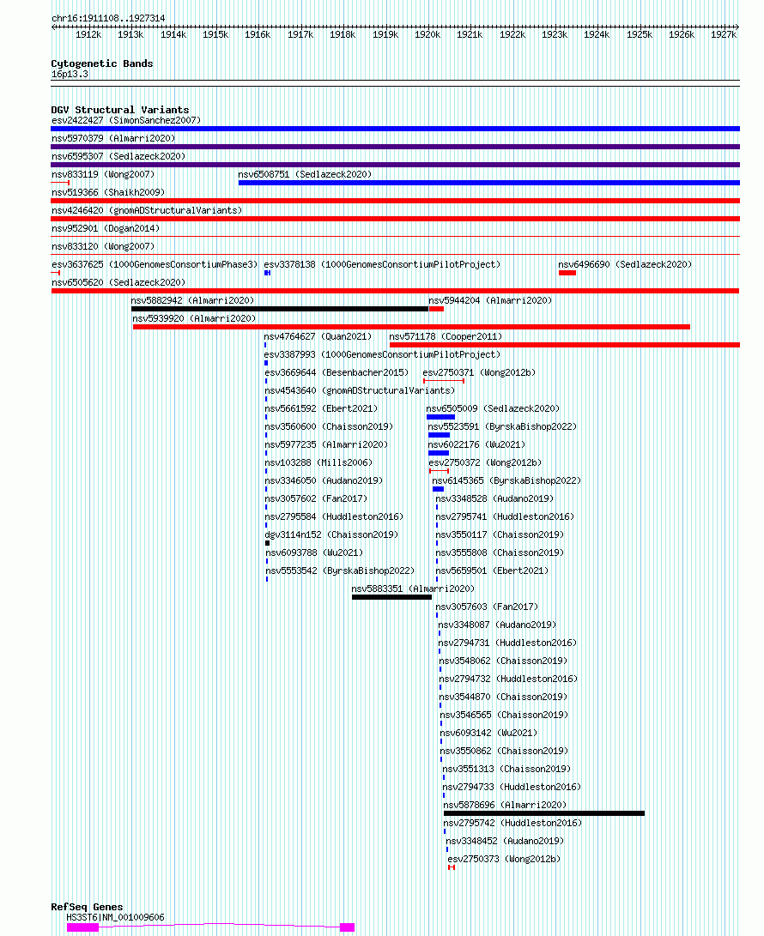Click the nsv6496690 (Sedlazeck2020) label
Screen dimensions: 764x936
[625, 264]
